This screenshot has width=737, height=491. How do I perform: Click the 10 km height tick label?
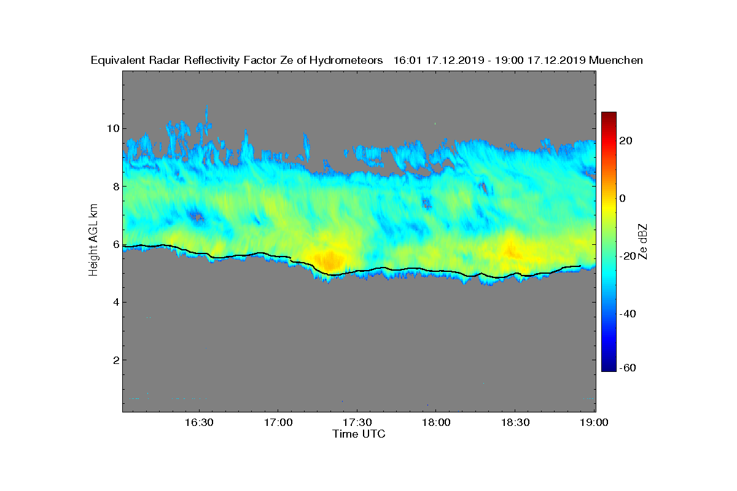pos(112,128)
